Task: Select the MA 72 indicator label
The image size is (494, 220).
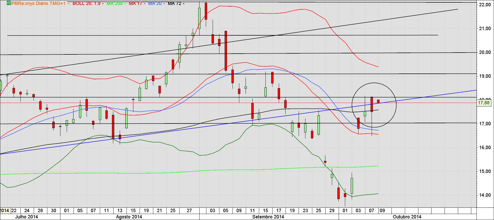Action: pos(174,3)
